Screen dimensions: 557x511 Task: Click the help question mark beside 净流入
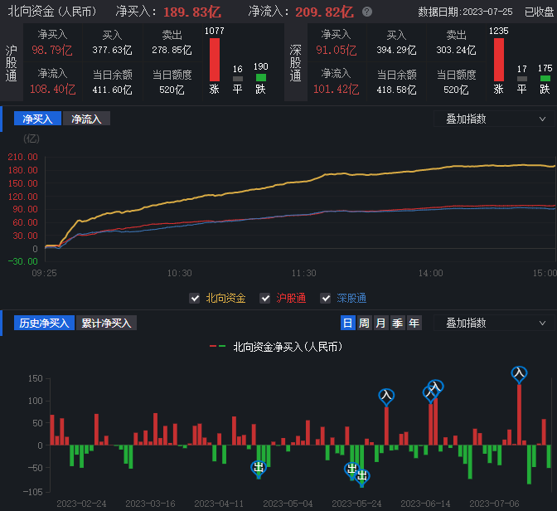pos(367,12)
